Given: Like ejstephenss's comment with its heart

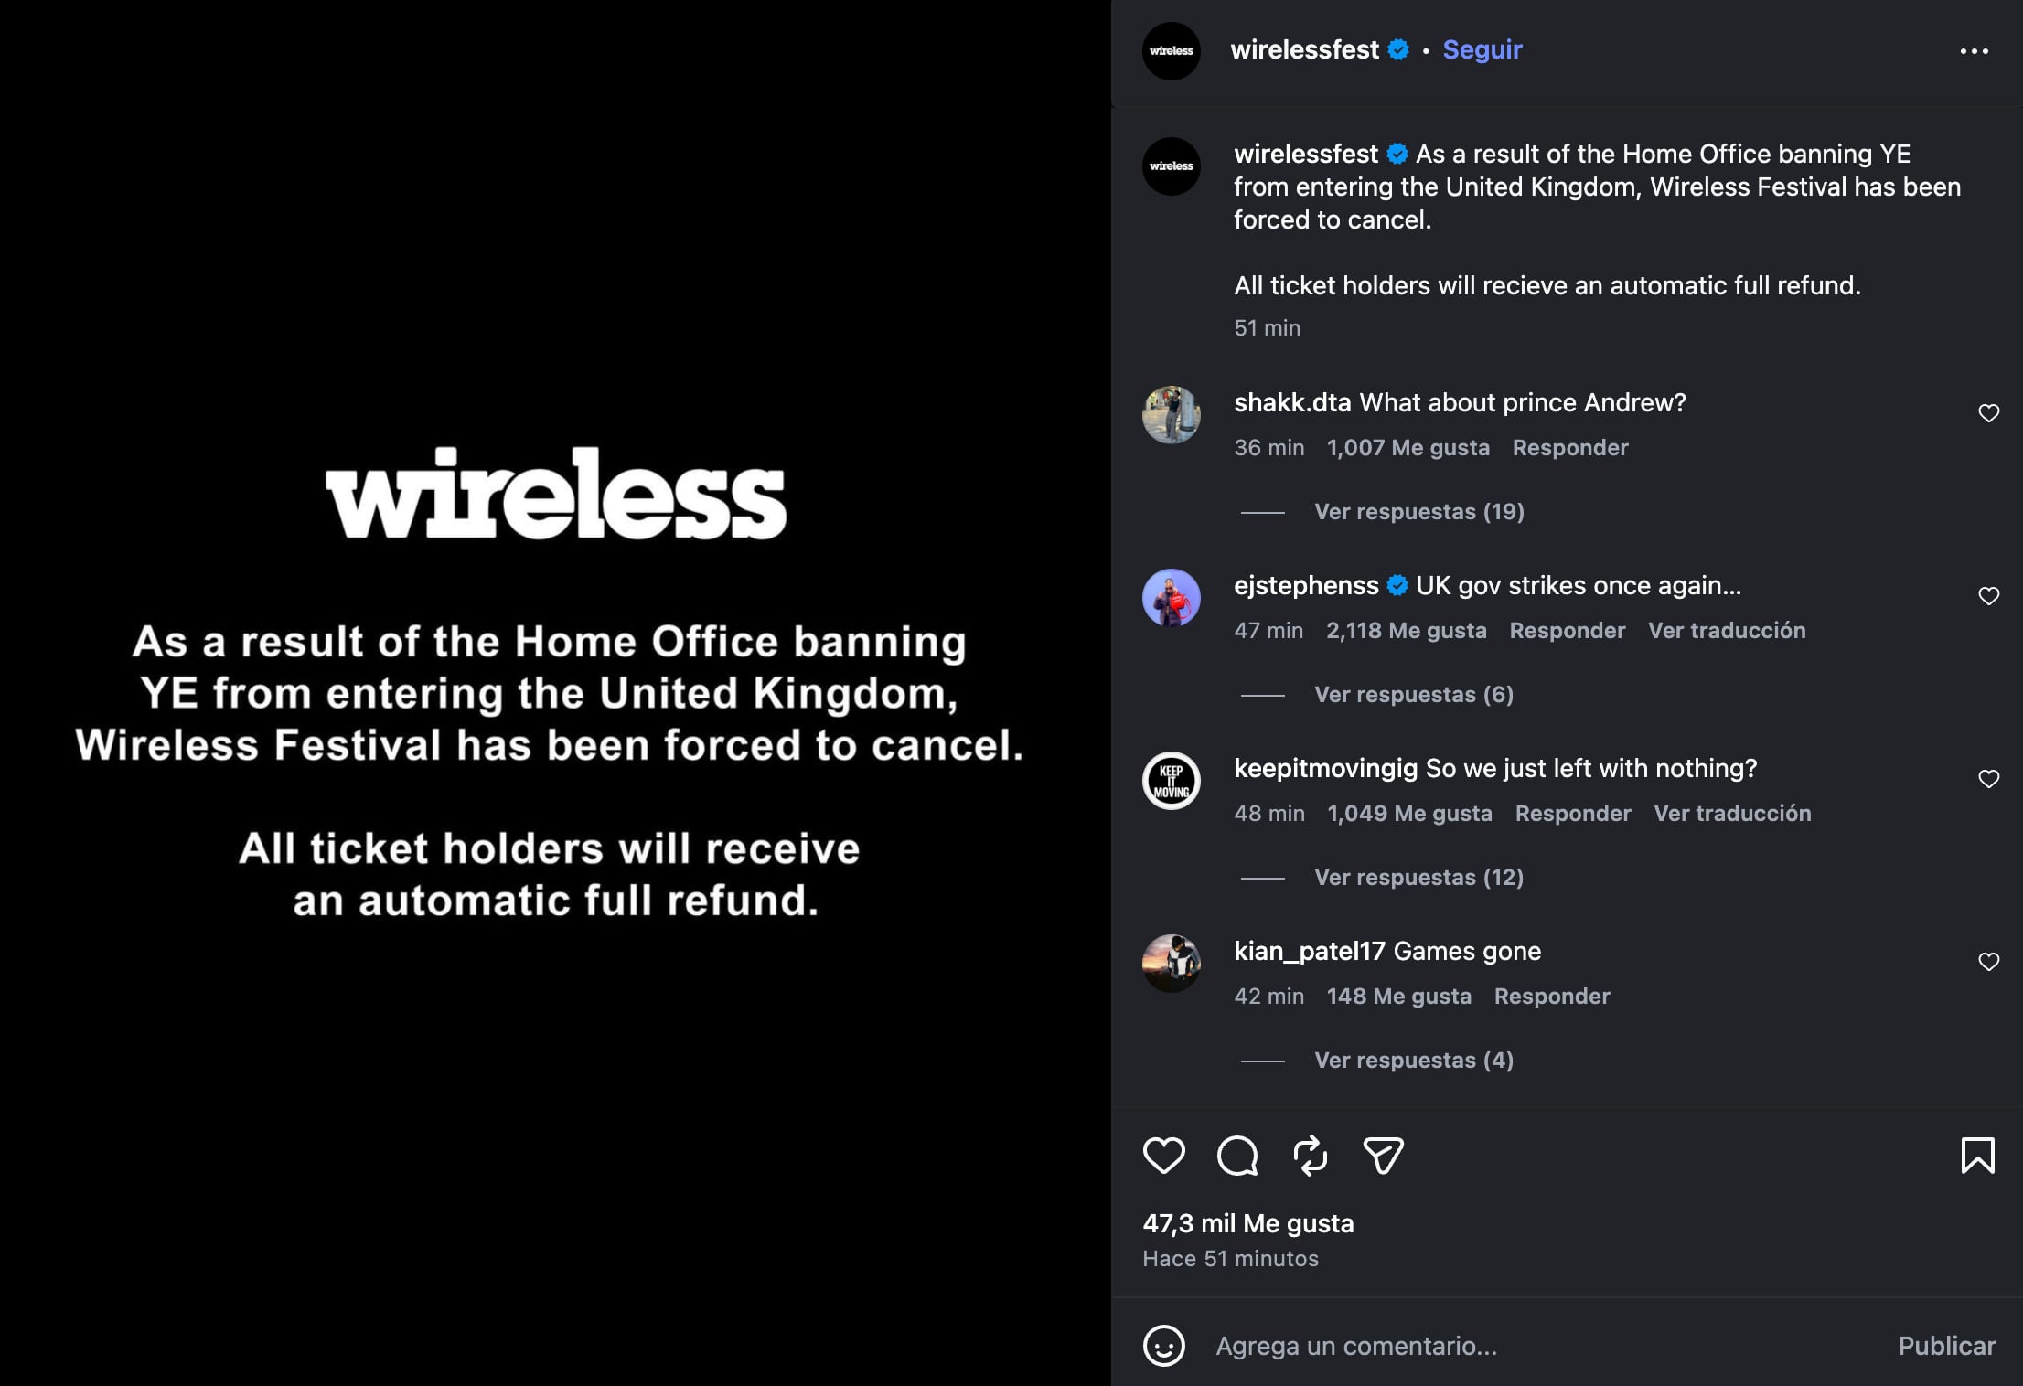Looking at the screenshot, I should click(1989, 596).
